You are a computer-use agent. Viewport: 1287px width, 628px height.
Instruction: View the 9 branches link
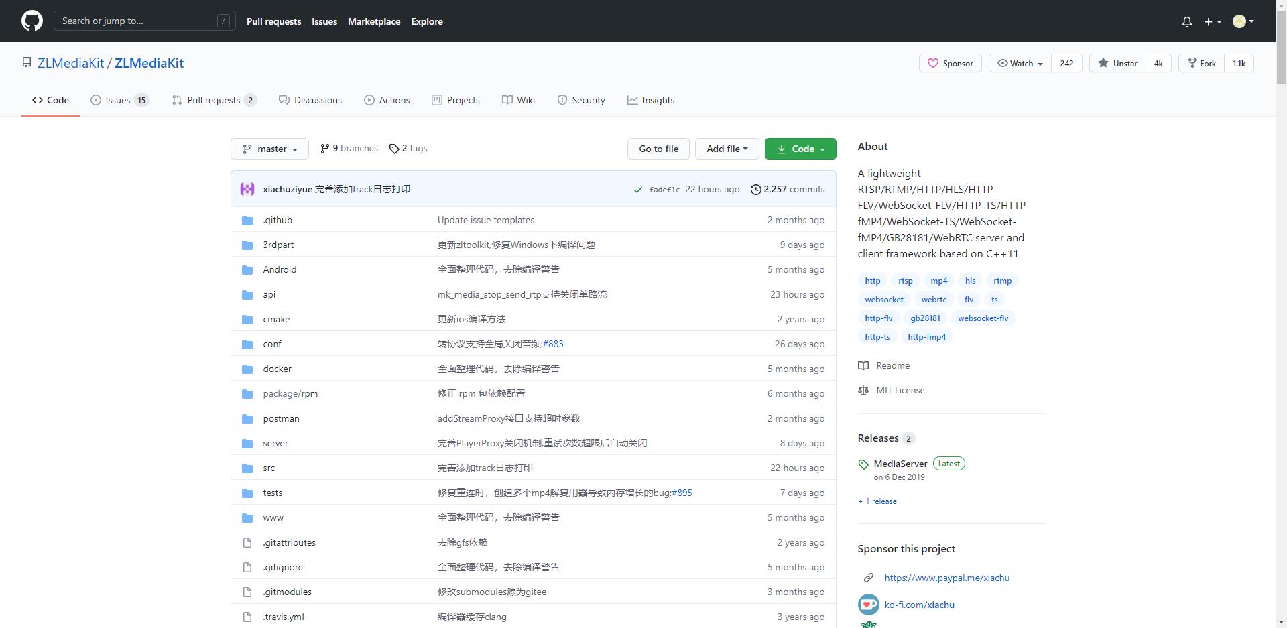349,149
